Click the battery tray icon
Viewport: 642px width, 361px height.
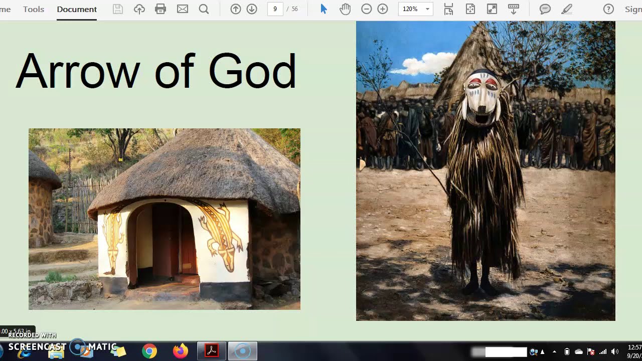[567, 351]
